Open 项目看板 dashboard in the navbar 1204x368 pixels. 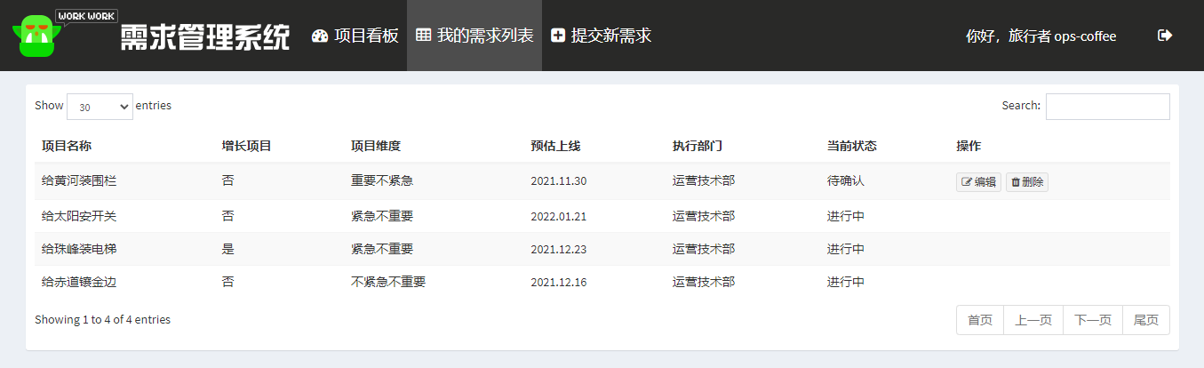coord(355,36)
